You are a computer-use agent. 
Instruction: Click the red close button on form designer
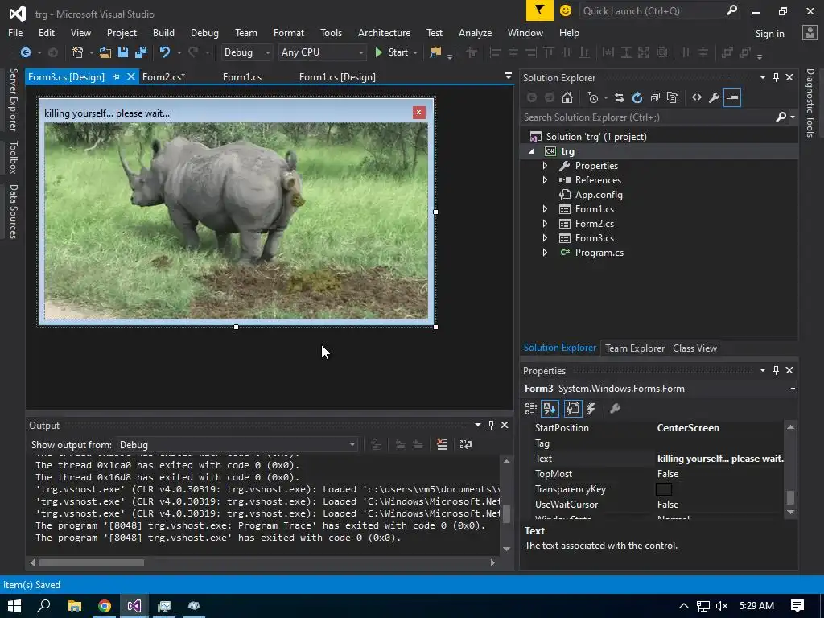tap(418, 113)
